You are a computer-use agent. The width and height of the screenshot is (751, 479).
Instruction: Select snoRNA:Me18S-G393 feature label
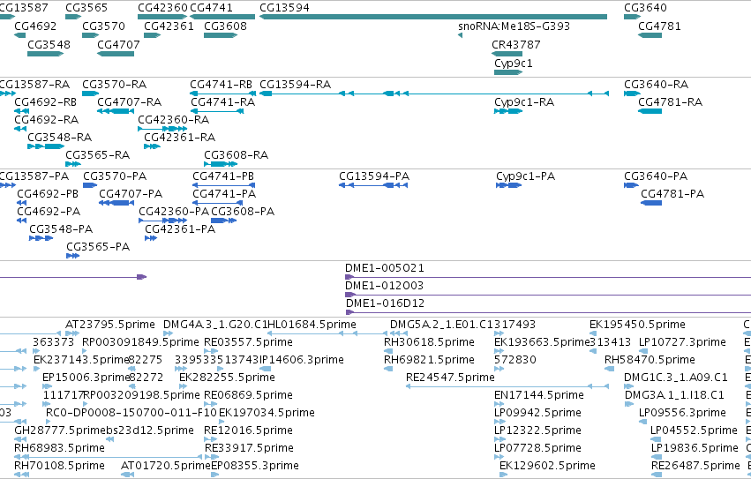pos(514,26)
